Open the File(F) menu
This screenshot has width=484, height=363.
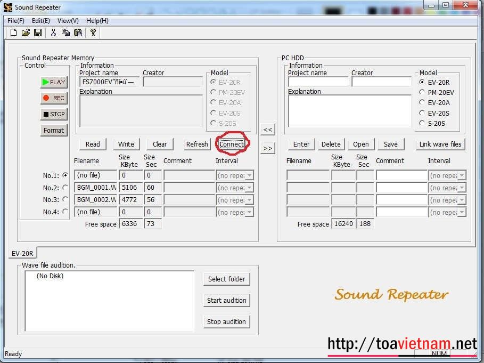pos(16,21)
